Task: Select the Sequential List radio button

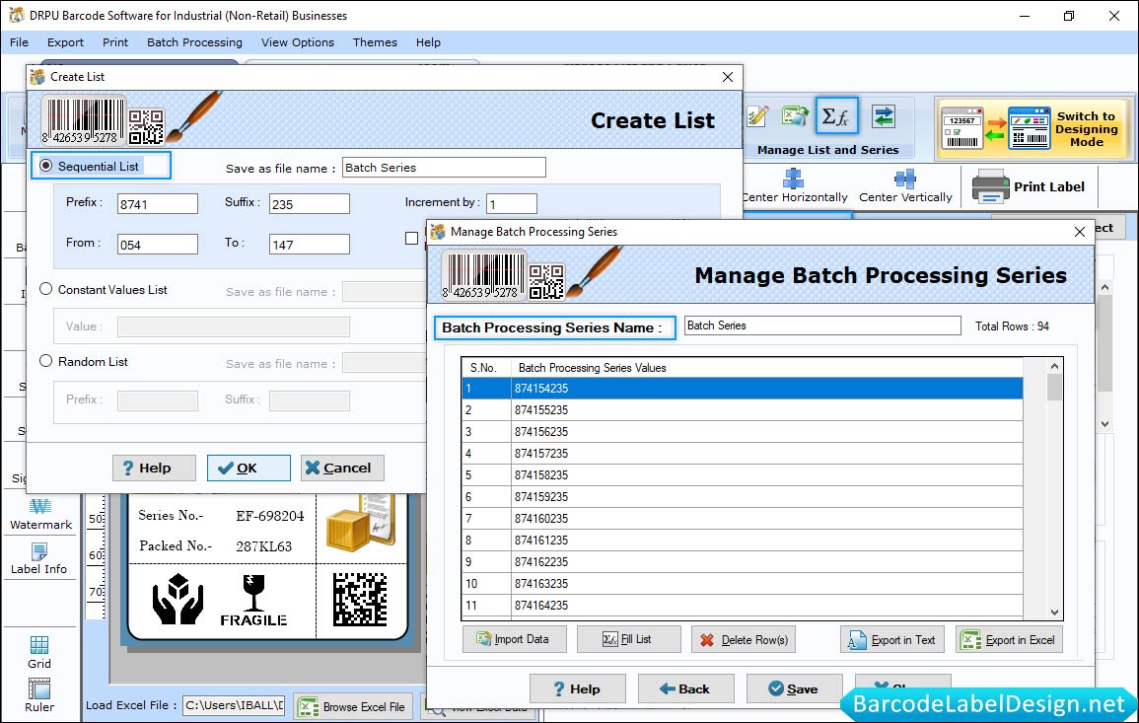Action: (x=45, y=166)
